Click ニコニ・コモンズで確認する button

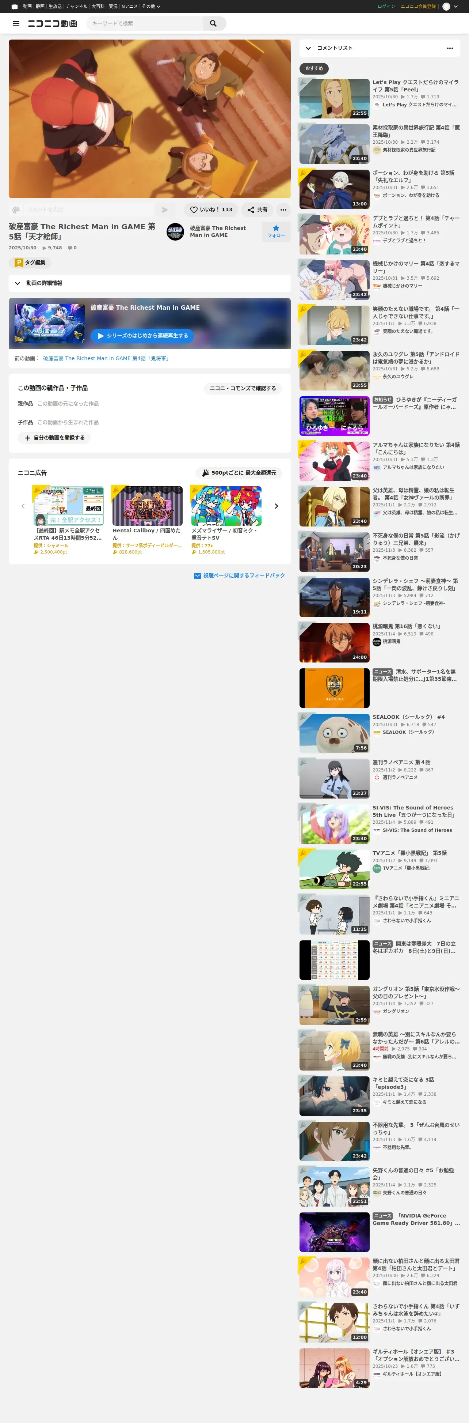(x=243, y=388)
